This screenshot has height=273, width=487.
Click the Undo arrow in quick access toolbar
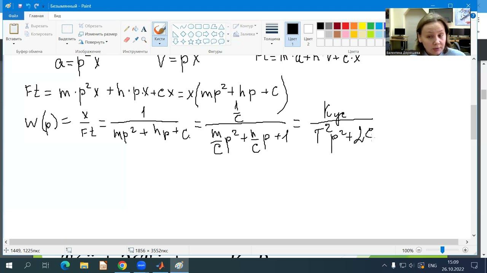(28, 6)
